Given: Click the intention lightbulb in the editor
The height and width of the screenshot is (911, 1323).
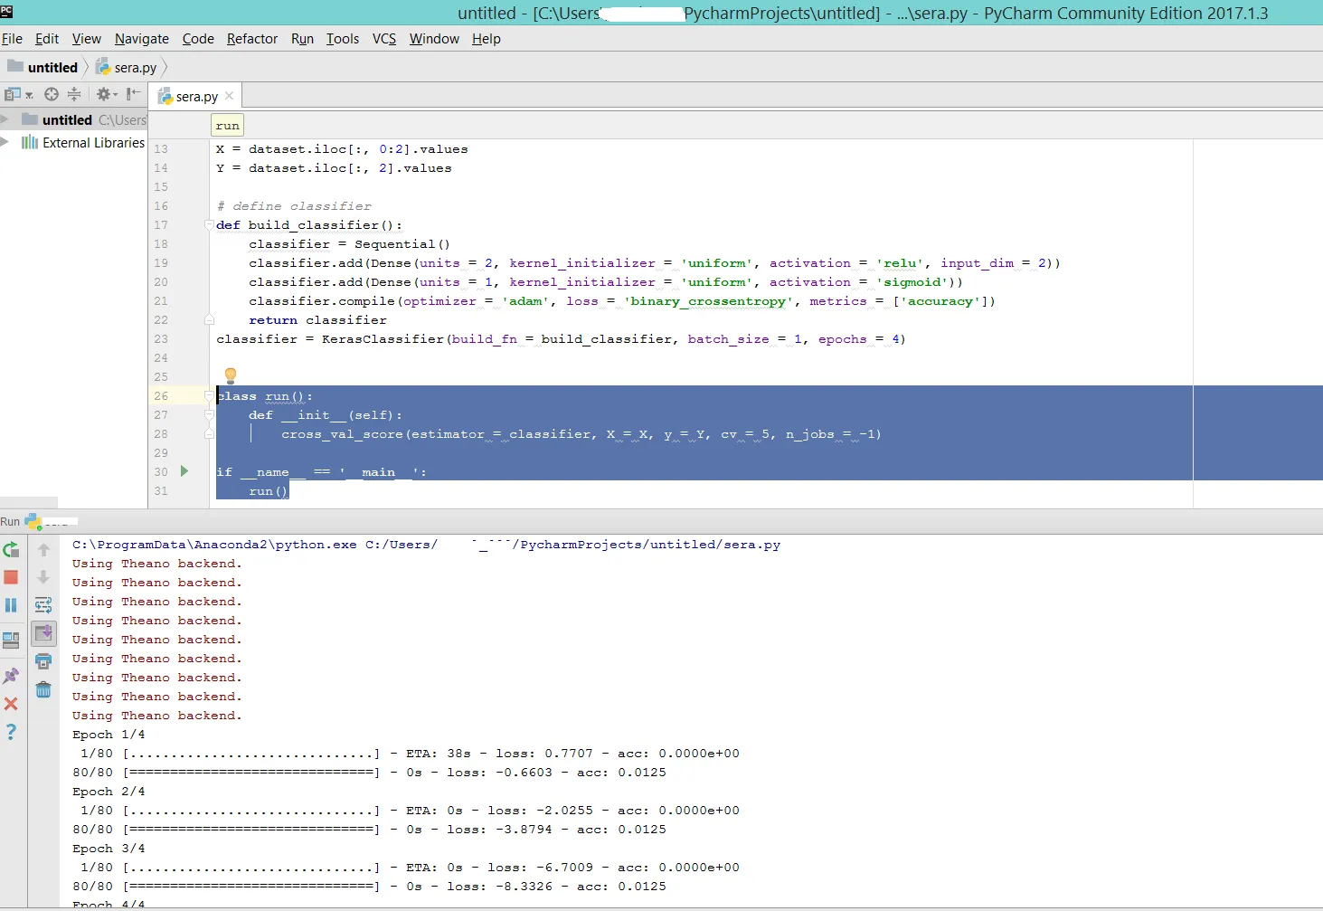Looking at the screenshot, I should [230, 375].
